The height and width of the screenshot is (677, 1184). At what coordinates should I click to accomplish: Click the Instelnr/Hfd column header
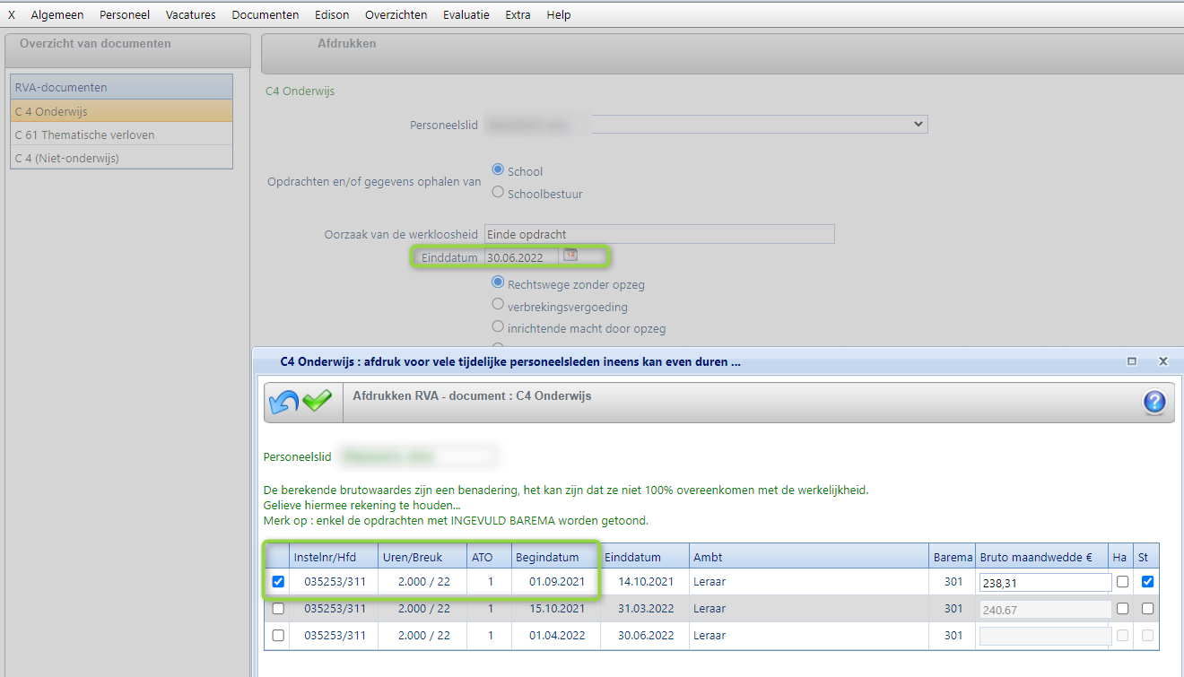tap(334, 557)
